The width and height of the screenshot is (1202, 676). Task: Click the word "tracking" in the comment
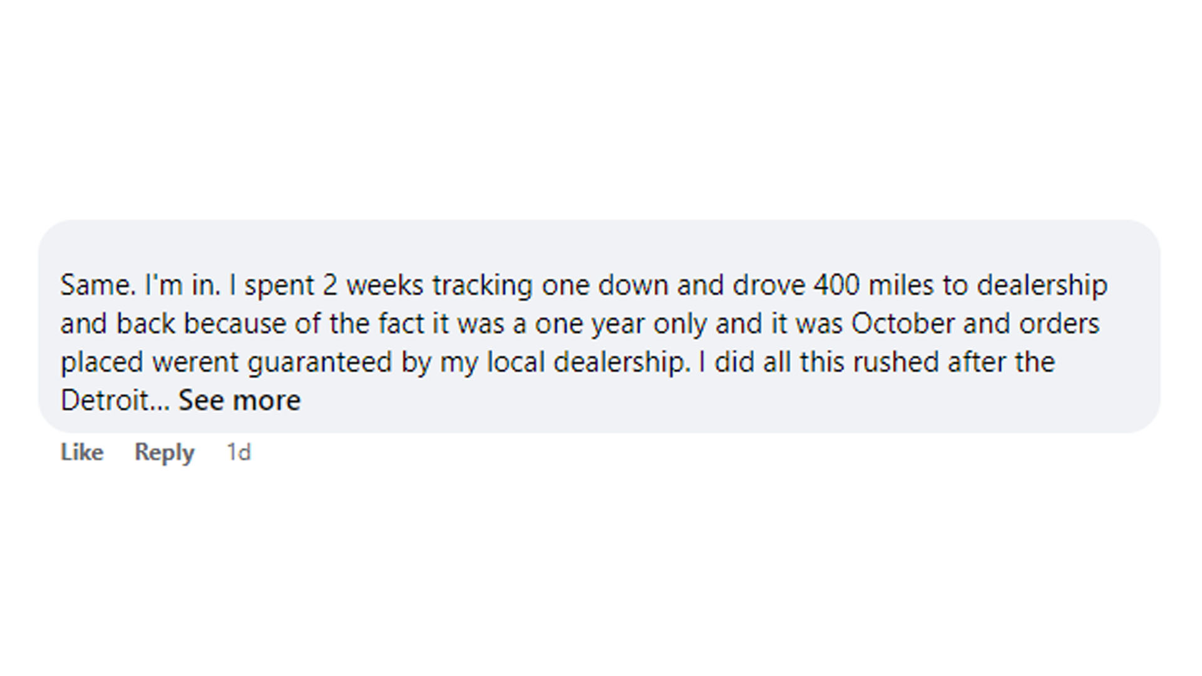click(x=483, y=285)
